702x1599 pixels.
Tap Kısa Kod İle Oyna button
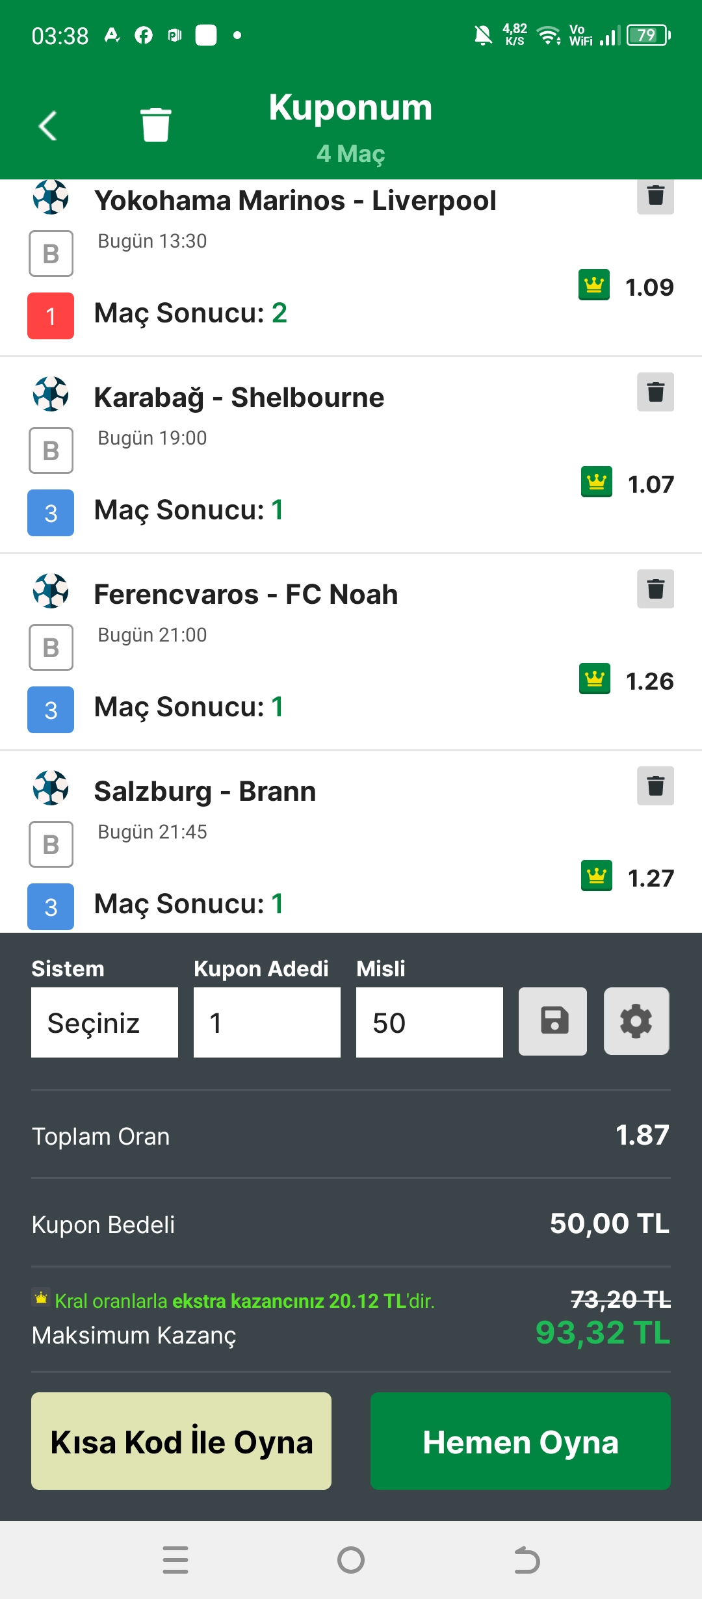[181, 1441]
